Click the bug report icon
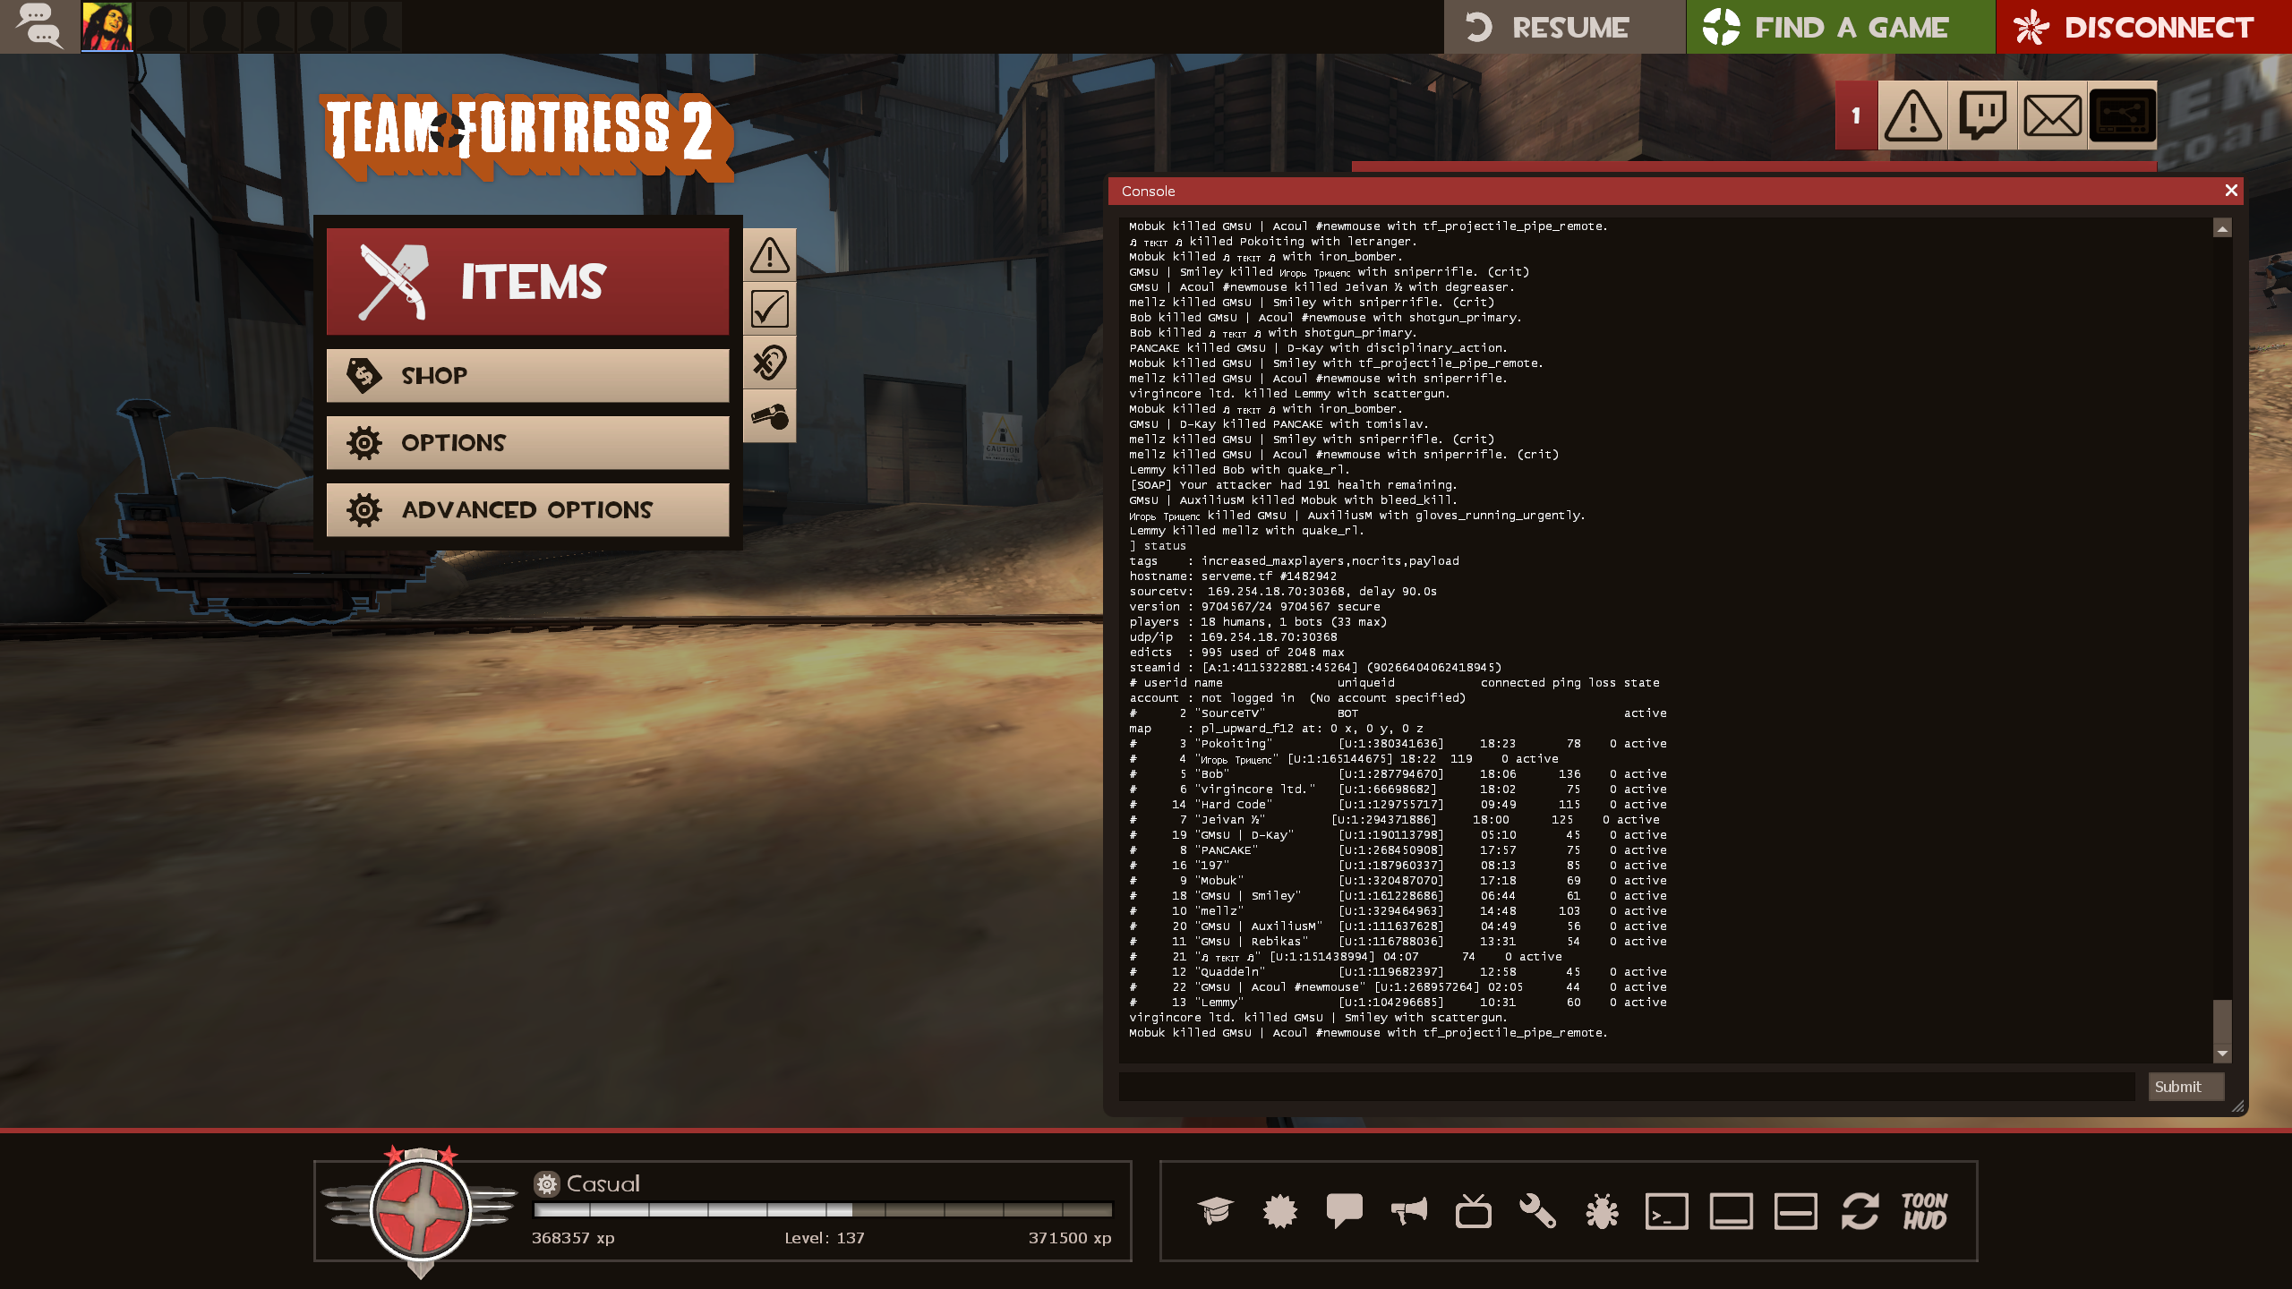This screenshot has width=2292, height=1289. click(x=1602, y=1211)
